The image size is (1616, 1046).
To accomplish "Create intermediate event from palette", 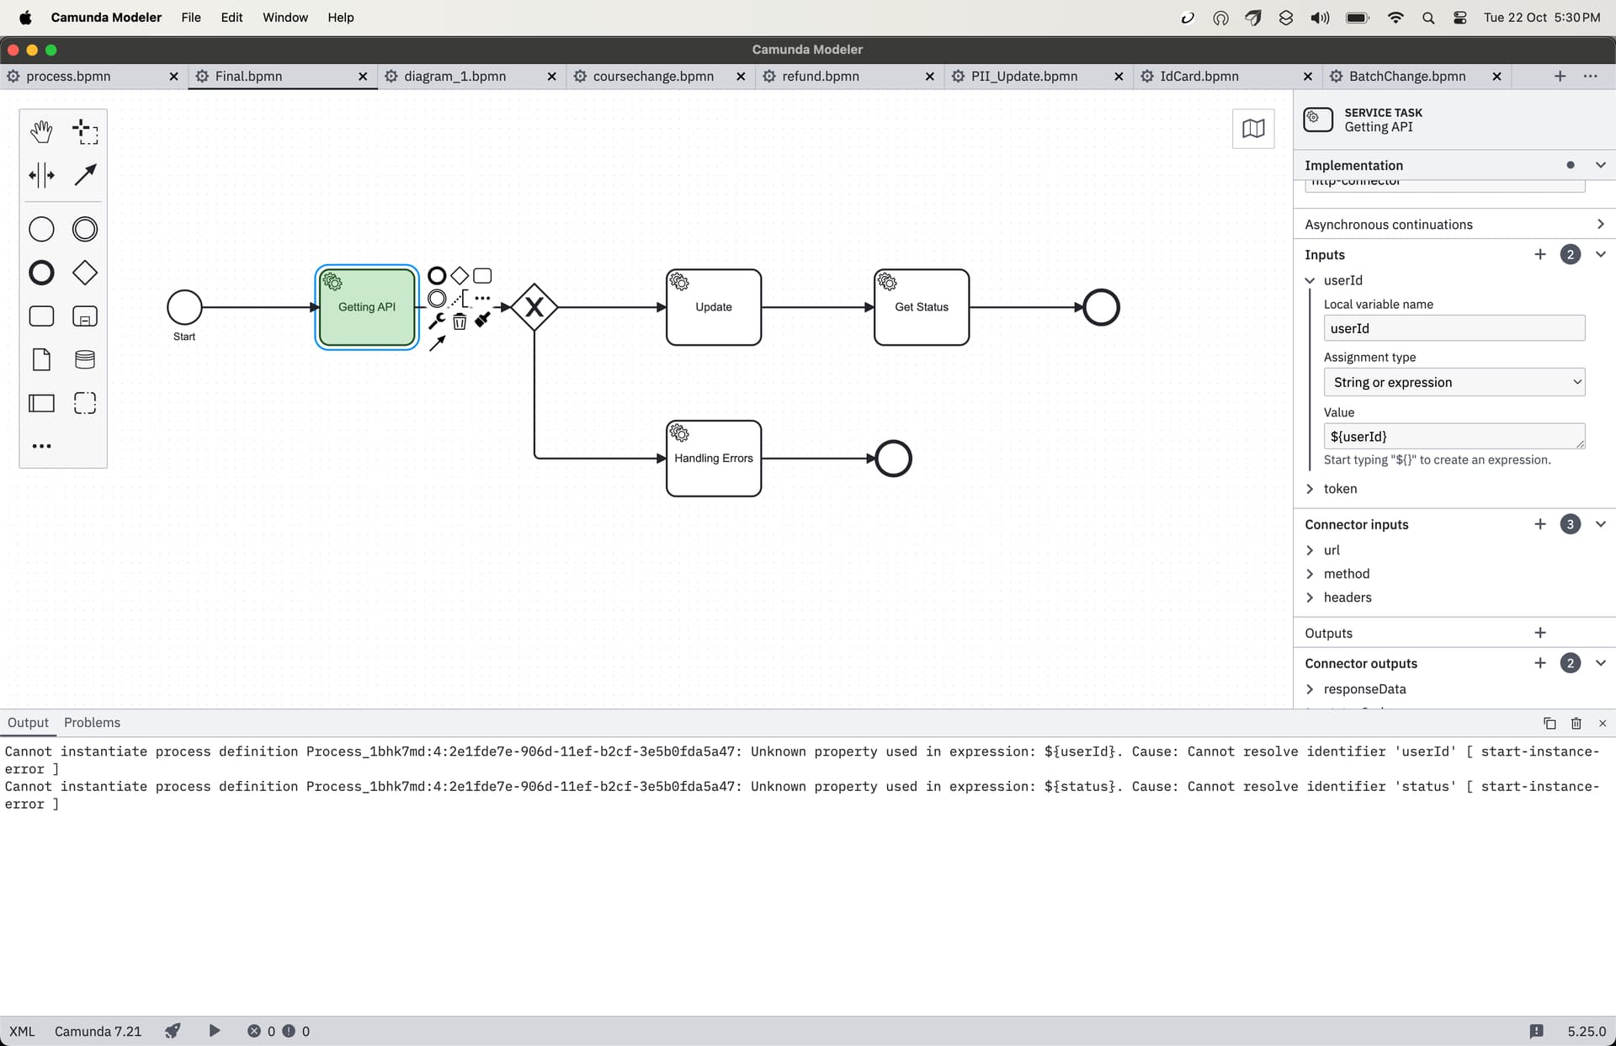I will pos(85,229).
